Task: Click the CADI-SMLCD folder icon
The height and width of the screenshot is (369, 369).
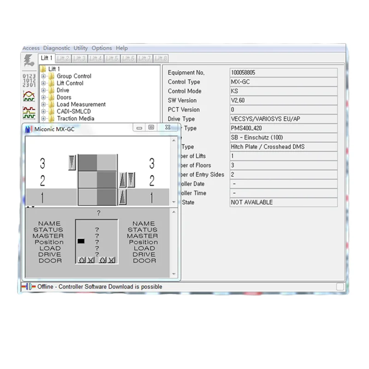Action: 51,111
